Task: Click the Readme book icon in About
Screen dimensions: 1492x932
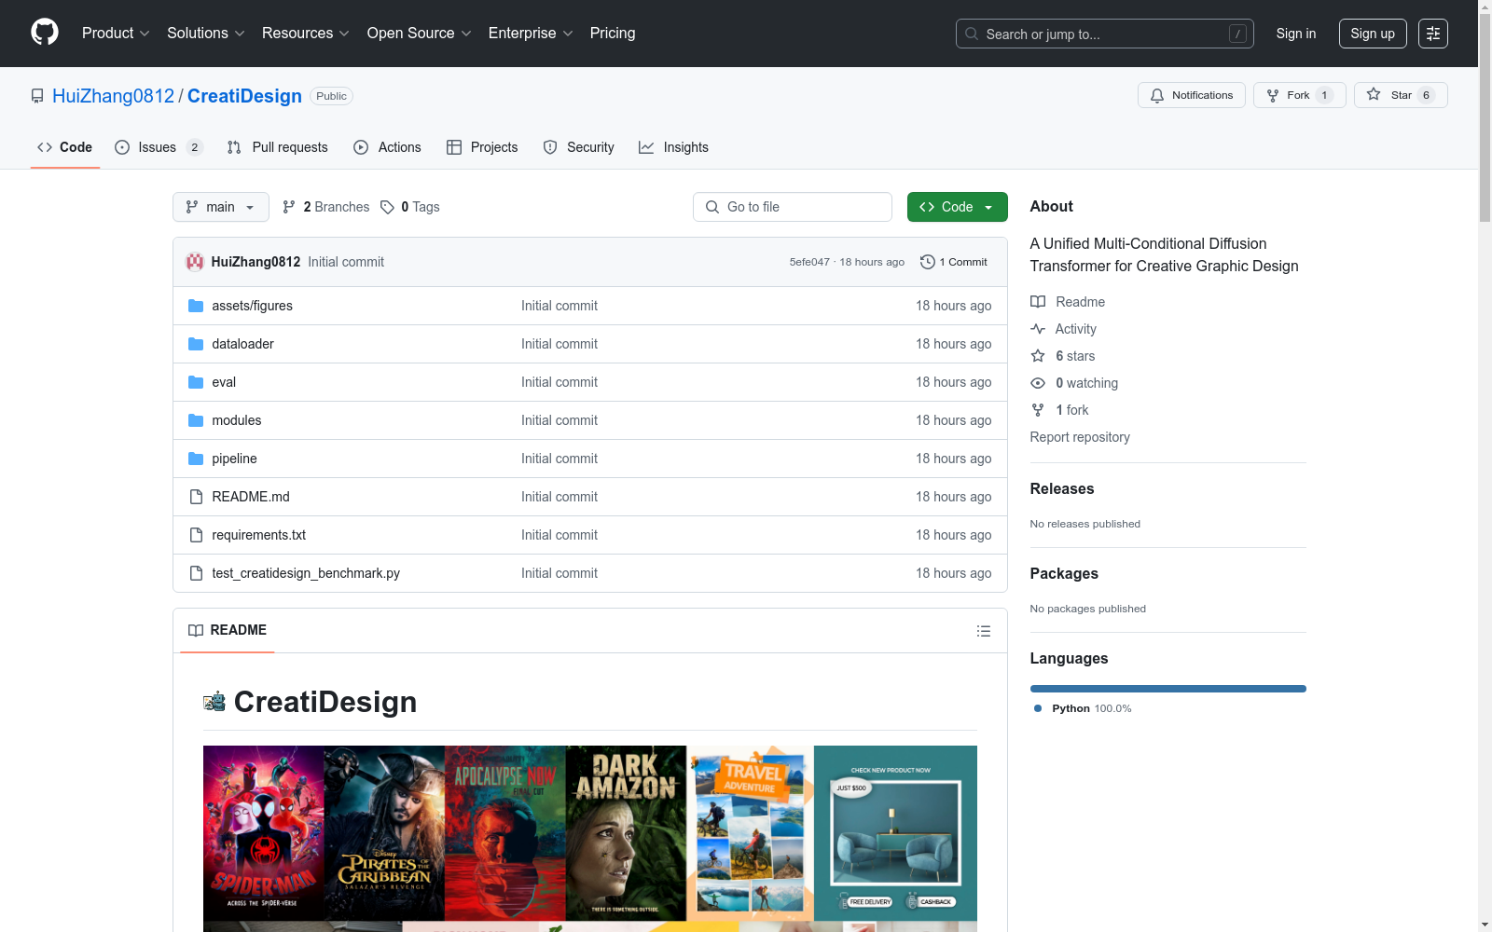Action: [x=1038, y=302]
